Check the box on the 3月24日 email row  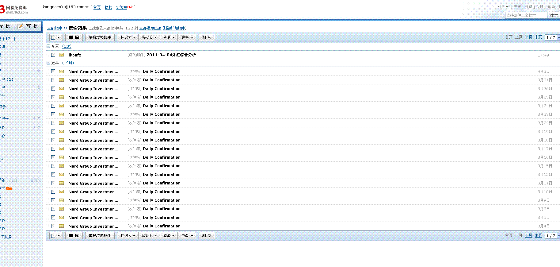click(53, 106)
